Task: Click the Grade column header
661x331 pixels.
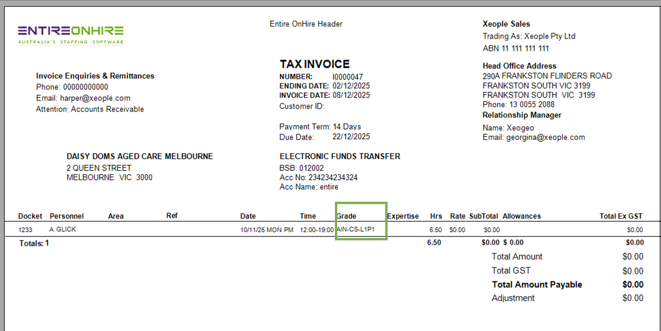Action: [346, 216]
